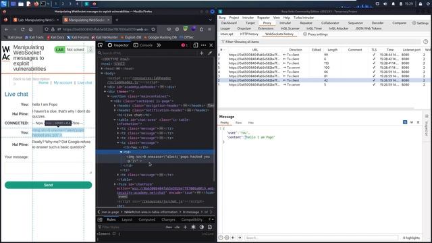Switch to the Console tab in DevTools
The image size is (432, 243).
[143, 45]
